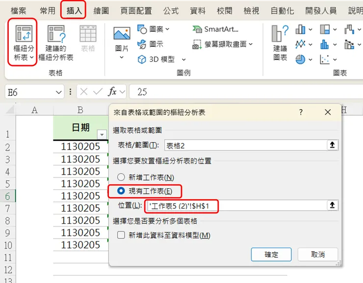Select row 6 header

[8, 196]
